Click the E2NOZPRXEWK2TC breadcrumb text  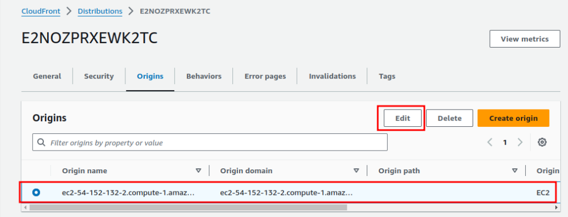[175, 11]
